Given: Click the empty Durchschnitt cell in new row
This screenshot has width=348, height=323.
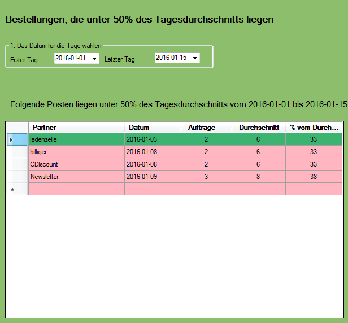Looking at the screenshot, I should 259,189.
